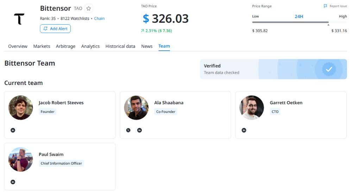Select the 24H price range period
The width and height of the screenshot is (352, 195).
tap(299, 17)
